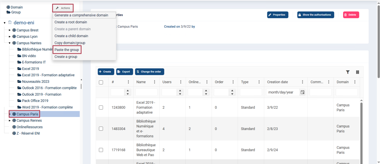Tick the checkbox for group 1483304
The height and width of the screenshot is (164, 380).
[x=101, y=129]
